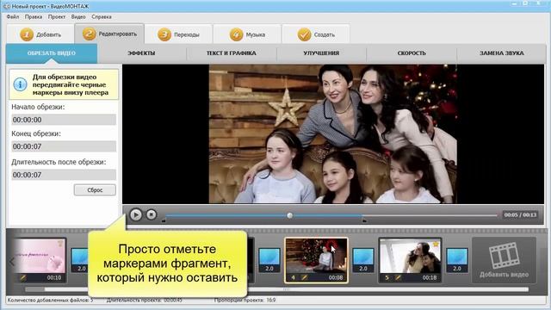The width and height of the screenshot is (551, 310).
Task: Switch to the Эффекты tab
Action: point(141,53)
